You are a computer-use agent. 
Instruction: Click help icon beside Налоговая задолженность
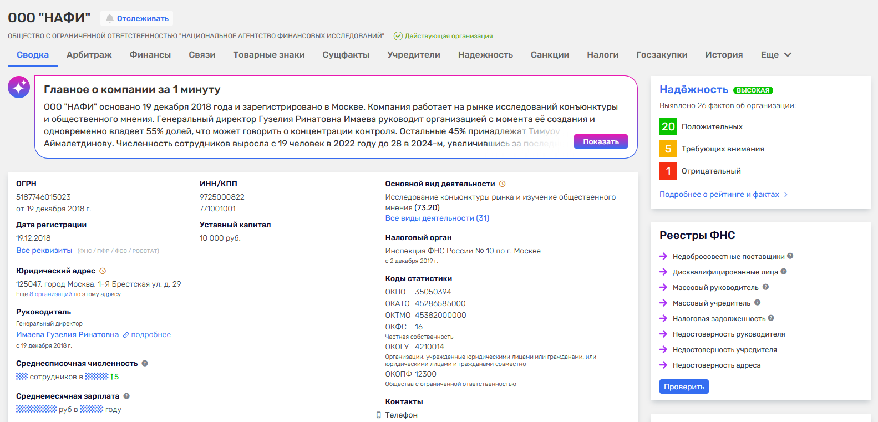coord(771,318)
